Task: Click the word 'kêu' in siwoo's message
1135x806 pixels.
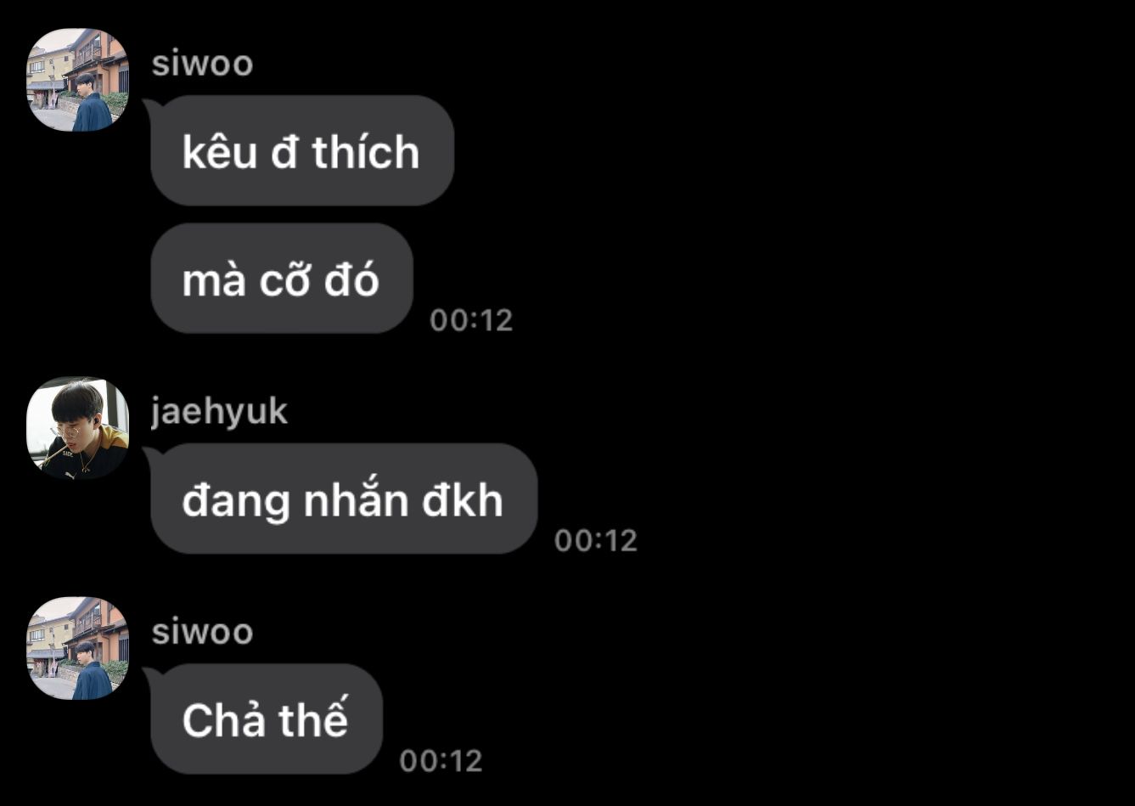Action: 220,151
